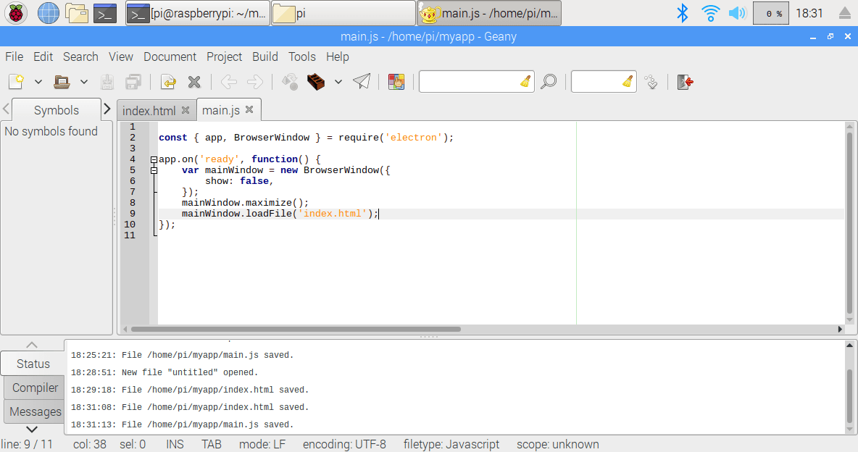Expand the bottom panel with the down chevron
Viewport: 858px width, 452px height.
click(x=31, y=428)
